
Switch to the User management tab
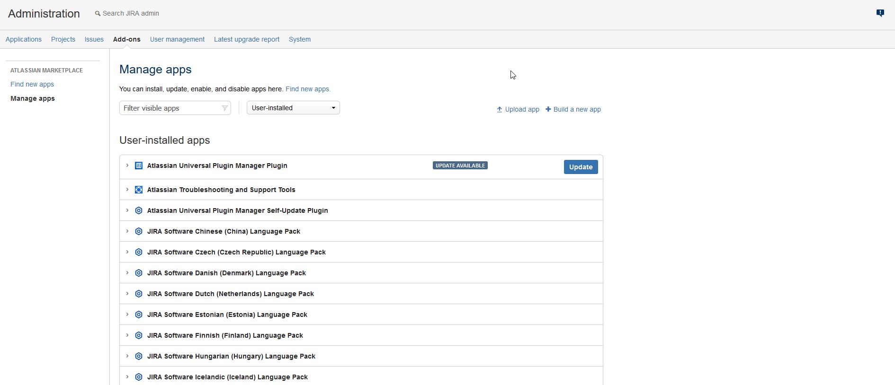[177, 39]
